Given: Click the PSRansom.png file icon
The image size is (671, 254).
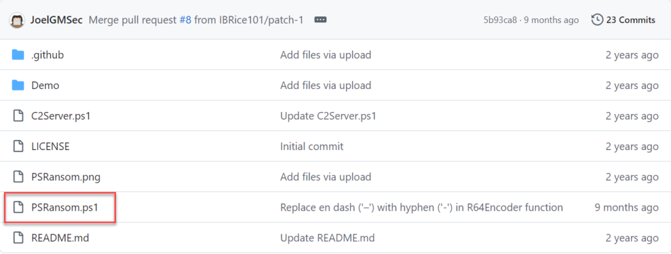Looking at the screenshot, I should click(18, 177).
